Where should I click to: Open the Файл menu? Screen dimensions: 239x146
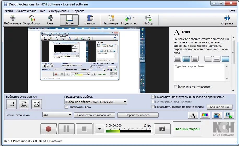pos(9,11)
